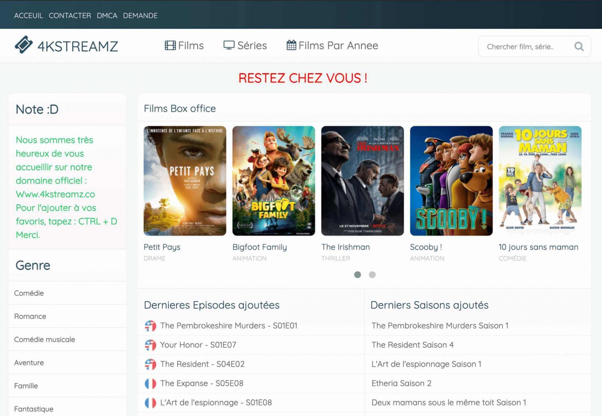Screen dimensions: 602x416
Task: Go to CONTACTER in the top menu
Action: pyautogui.click(x=70, y=16)
